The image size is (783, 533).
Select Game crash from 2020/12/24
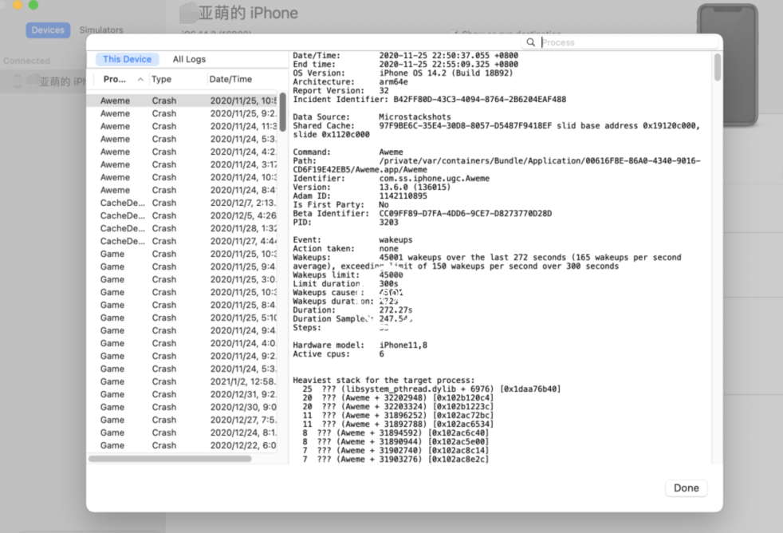pyautogui.click(x=183, y=432)
